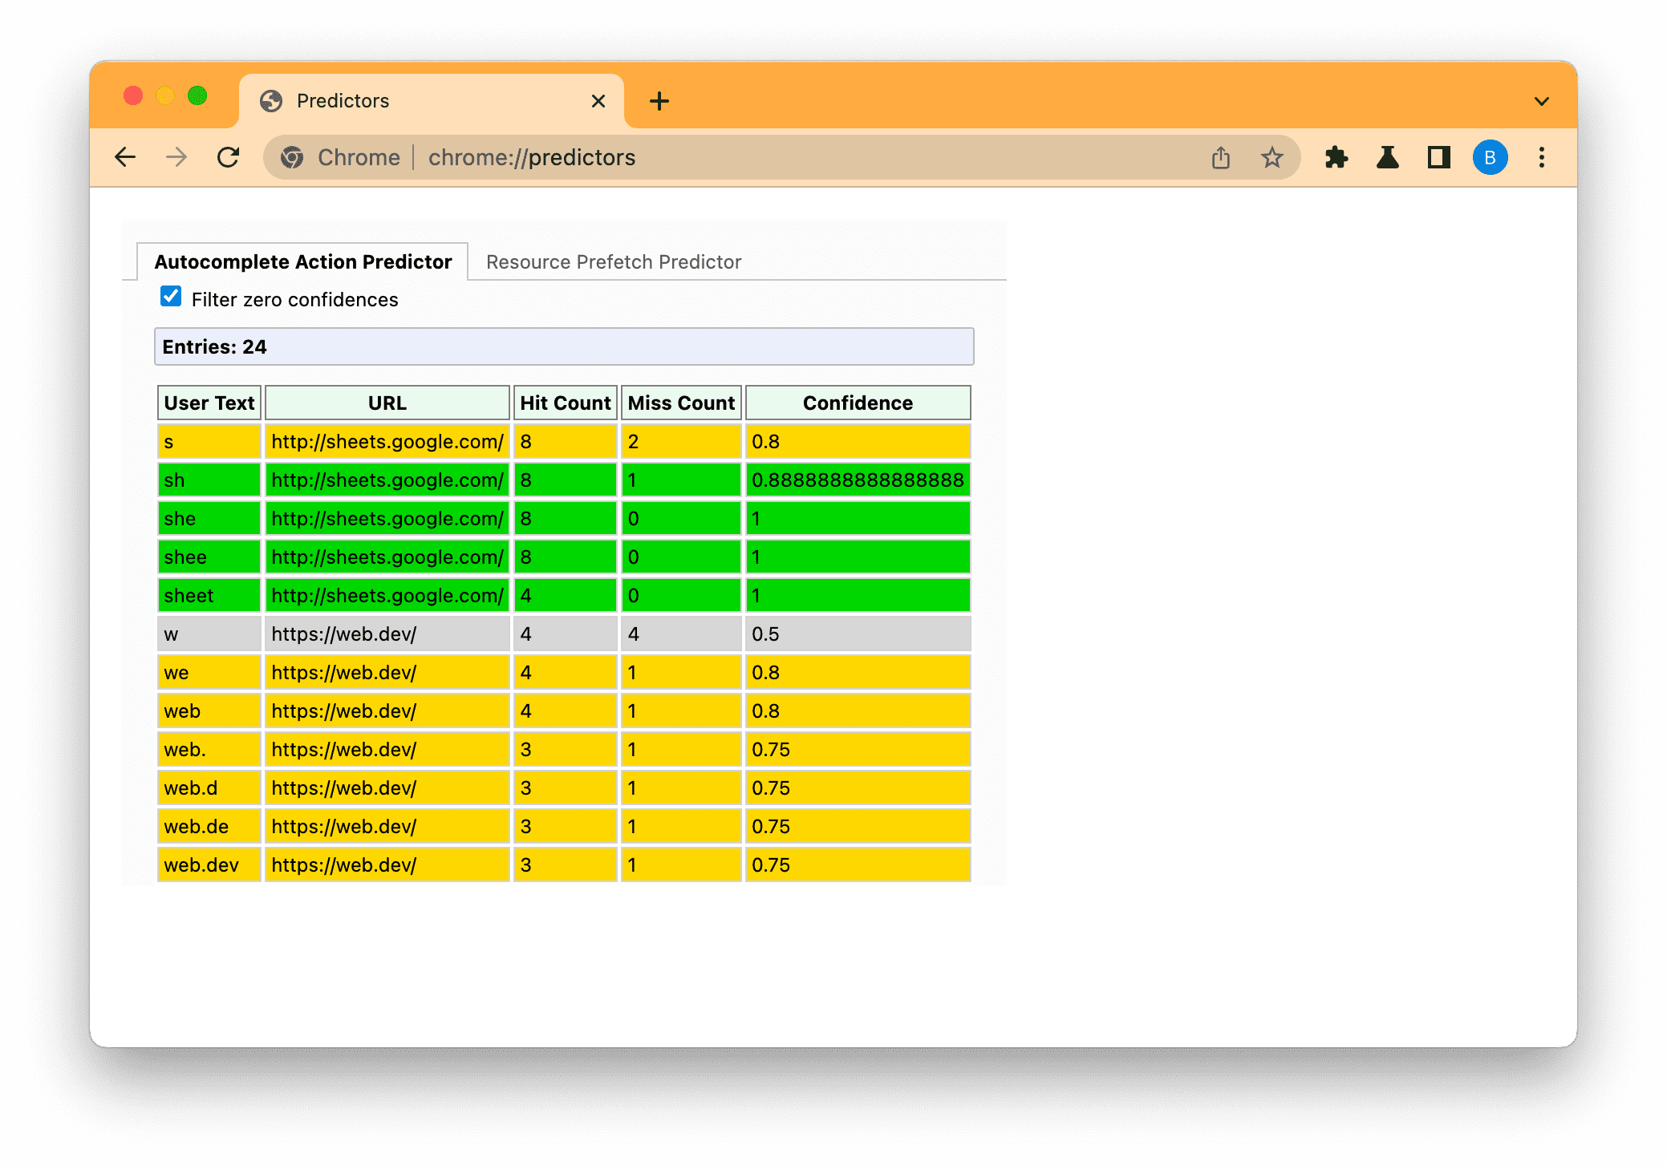1667x1166 pixels.
Task: Click the forward navigation arrow icon
Action: click(176, 157)
